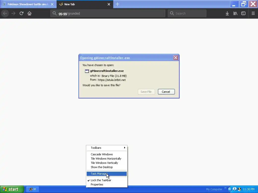Click the Firefox taskbar button labeled M
Image resolution: width=258 pixels, height=193 pixels.
coord(33,189)
